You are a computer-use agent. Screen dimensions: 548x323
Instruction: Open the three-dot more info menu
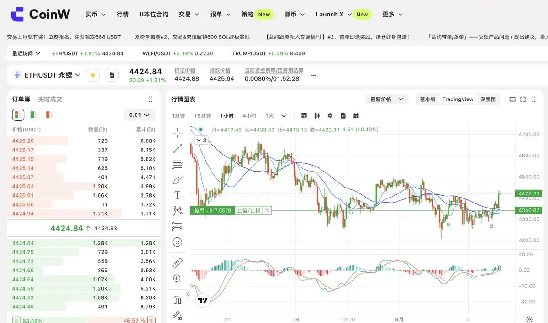click(x=314, y=75)
